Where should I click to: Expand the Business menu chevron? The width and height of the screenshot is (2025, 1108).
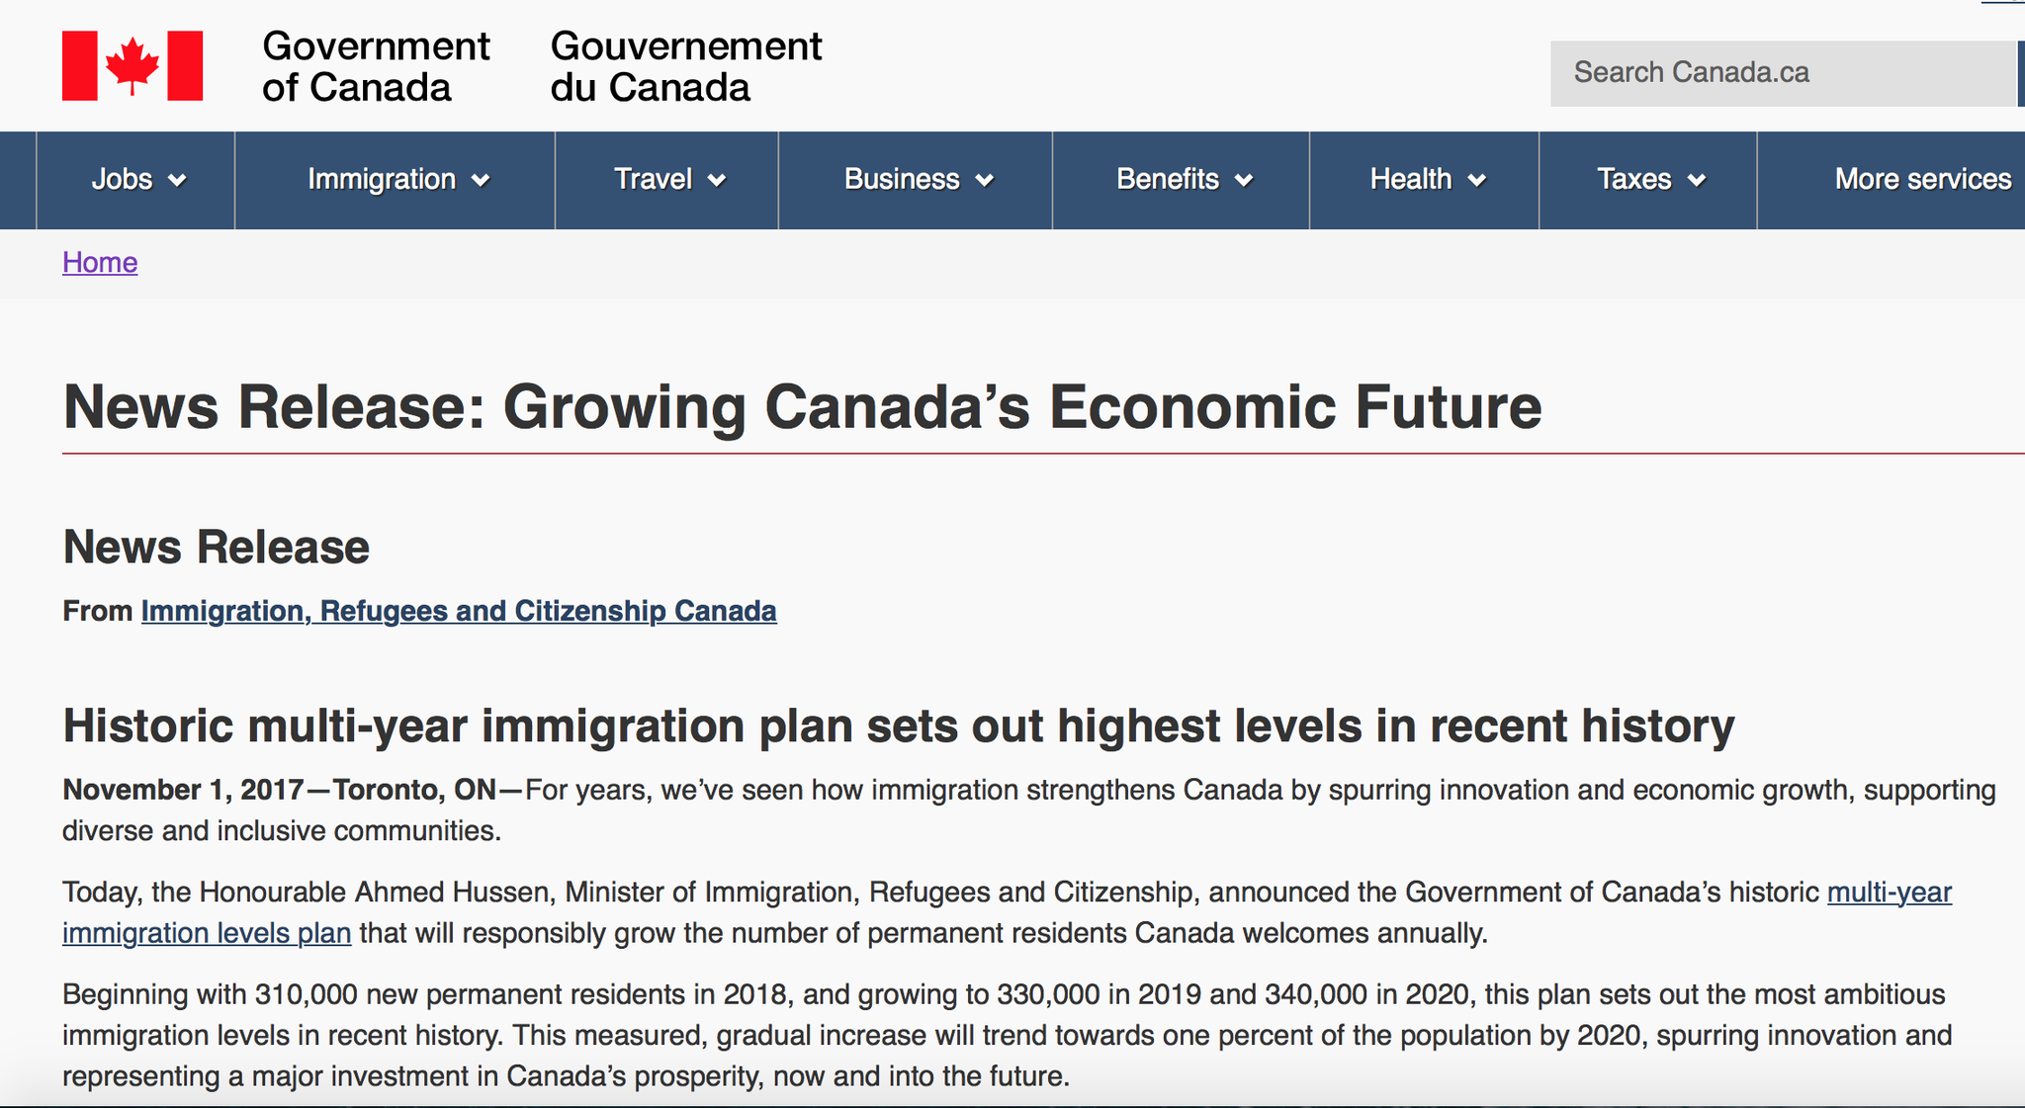pyautogui.click(x=985, y=181)
